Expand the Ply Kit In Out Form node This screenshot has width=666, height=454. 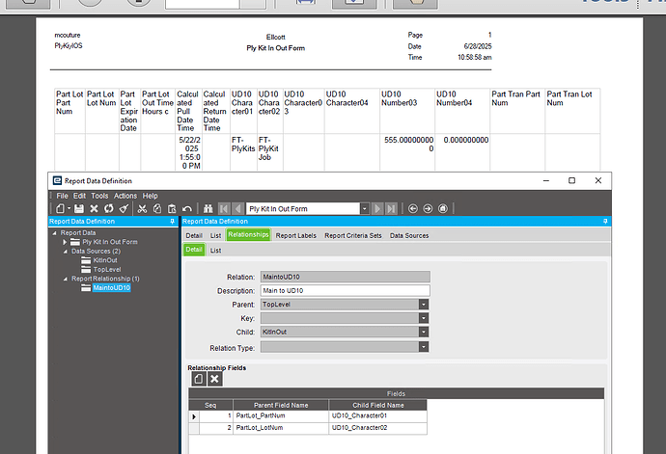(x=65, y=242)
